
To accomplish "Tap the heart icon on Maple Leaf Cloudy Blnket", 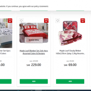I will pos(58,21).
